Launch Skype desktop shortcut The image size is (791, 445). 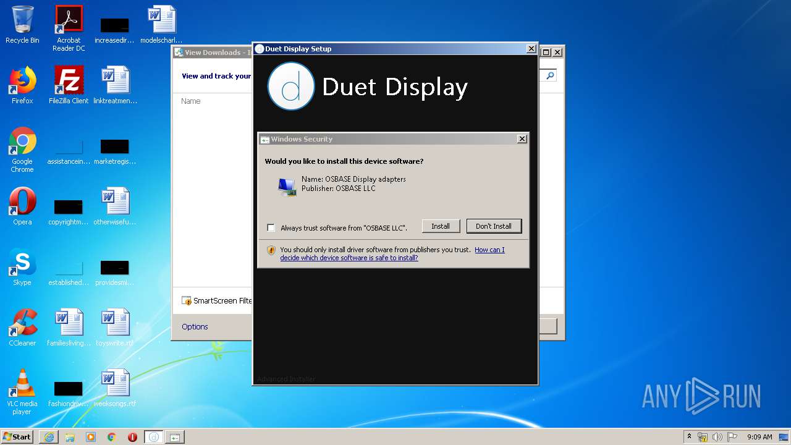pos(22,267)
